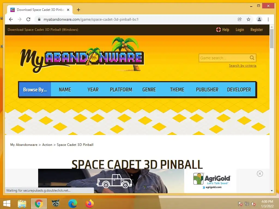The width and height of the screenshot is (279, 209).
Task: Open the raccoon app on the taskbar
Action: pos(56,204)
